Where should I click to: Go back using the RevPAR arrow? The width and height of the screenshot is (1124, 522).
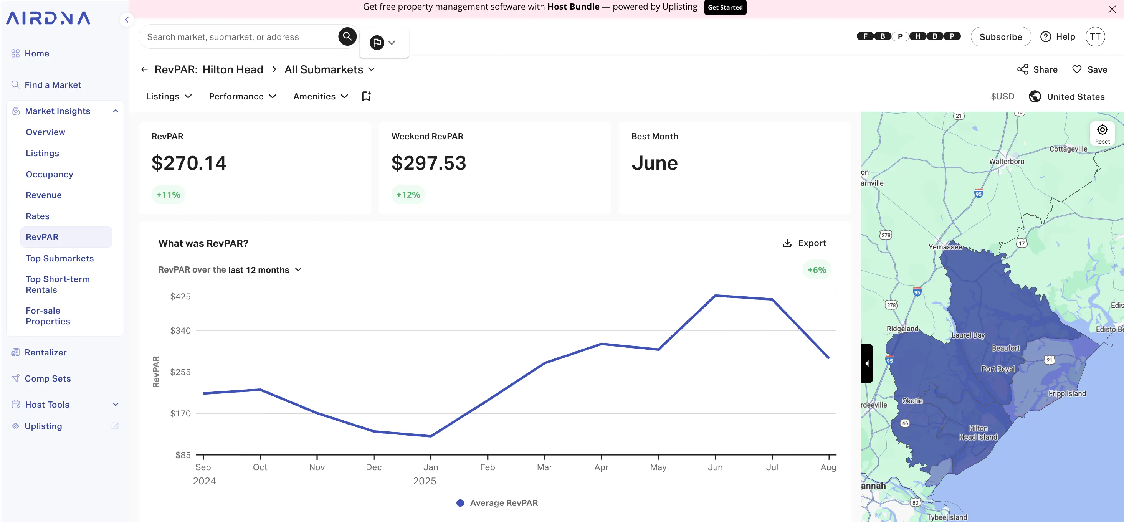click(x=144, y=69)
